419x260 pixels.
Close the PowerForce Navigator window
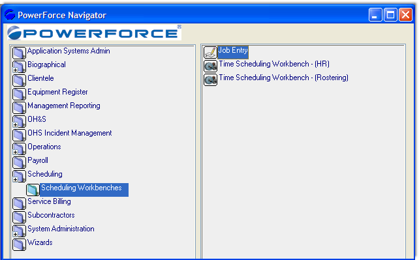tap(406, 15)
